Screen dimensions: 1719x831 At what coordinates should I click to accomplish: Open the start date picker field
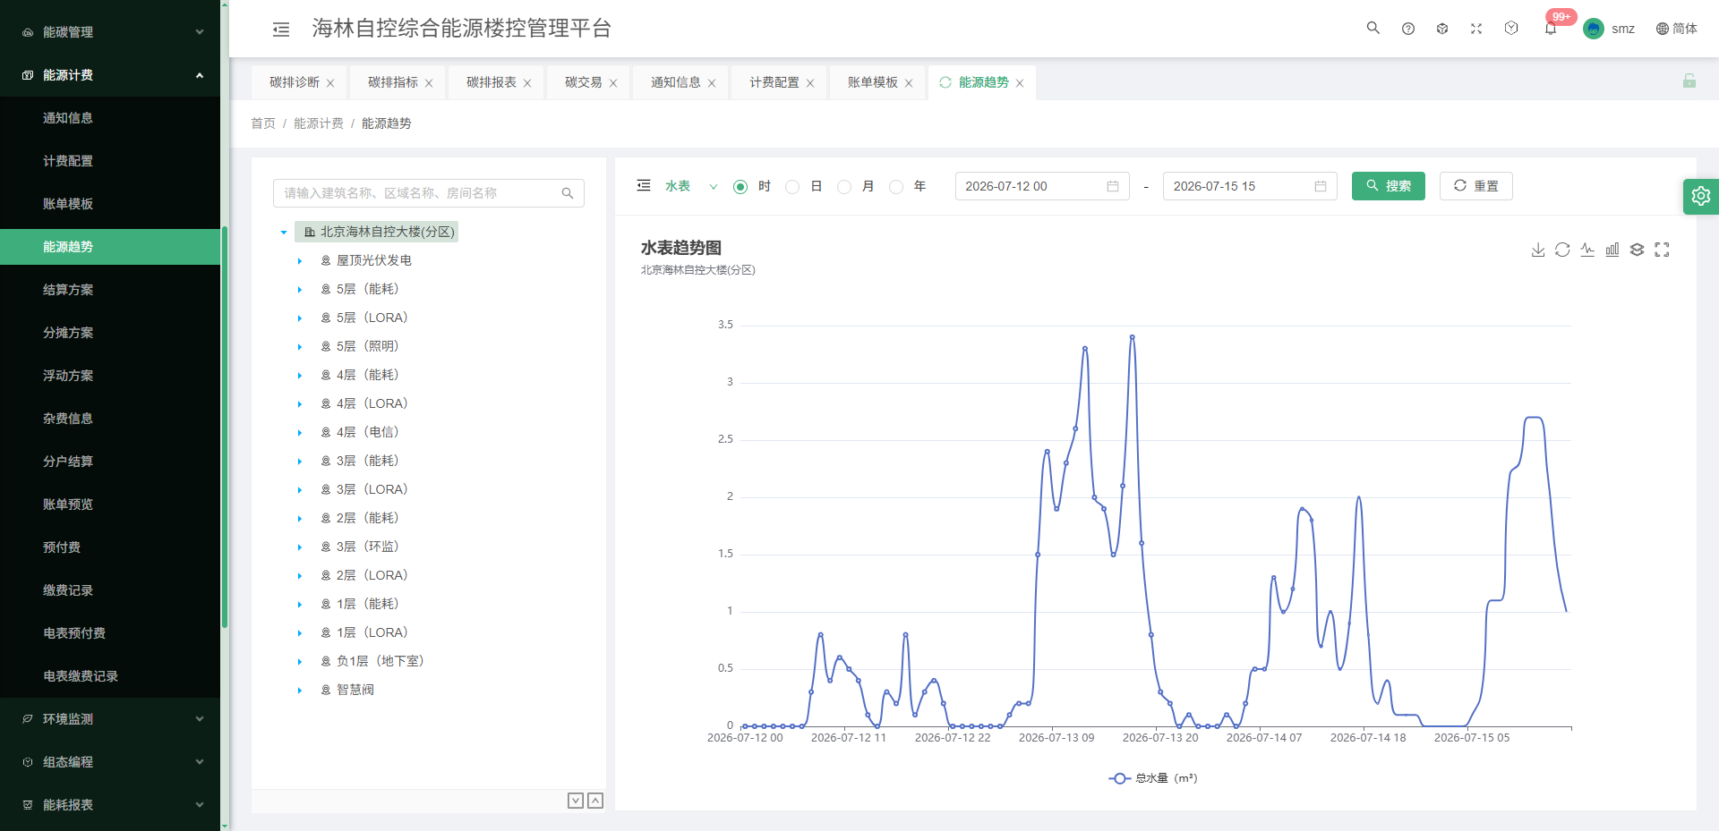pyautogui.click(x=1042, y=186)
